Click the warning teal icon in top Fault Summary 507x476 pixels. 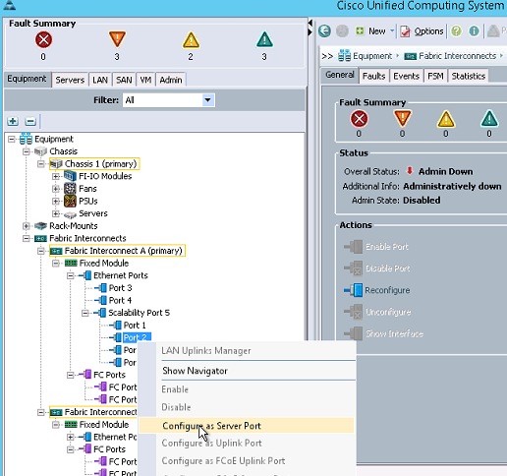coord(264,39)
